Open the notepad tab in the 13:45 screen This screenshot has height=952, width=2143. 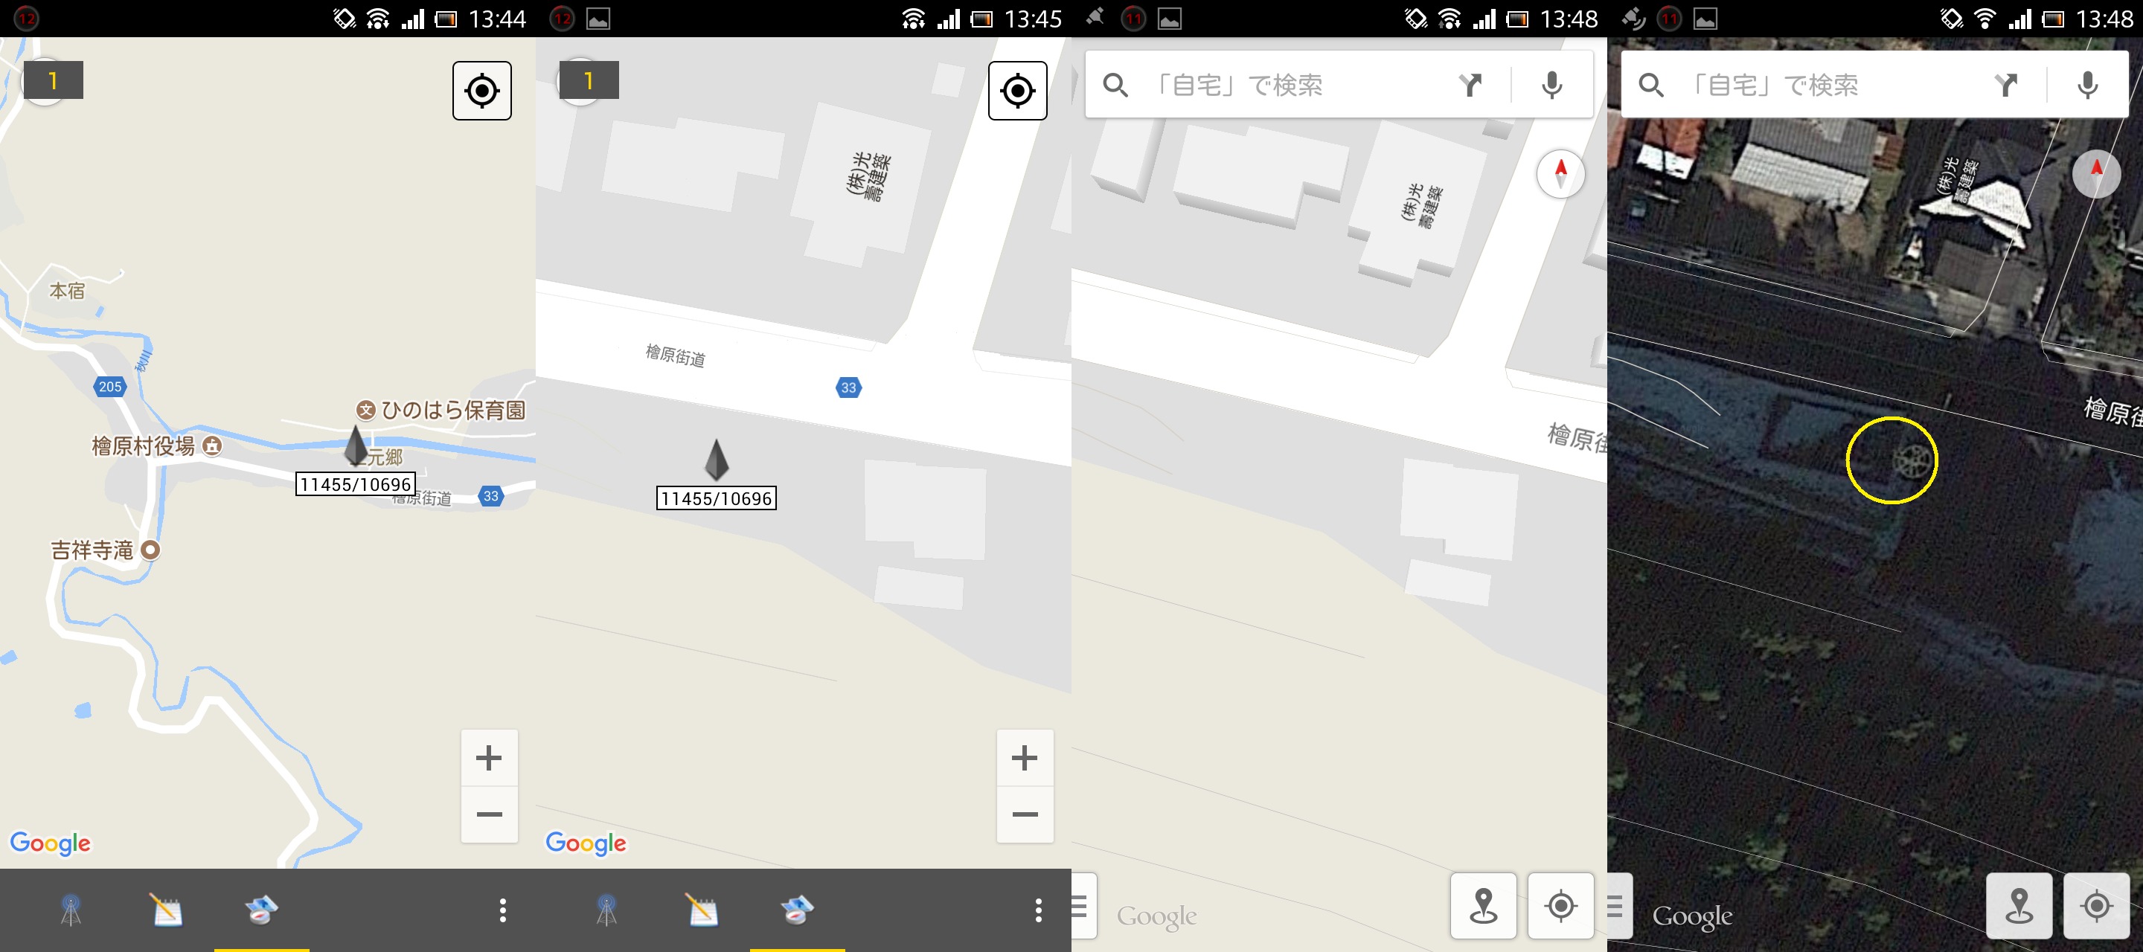[x=702, y=910]
